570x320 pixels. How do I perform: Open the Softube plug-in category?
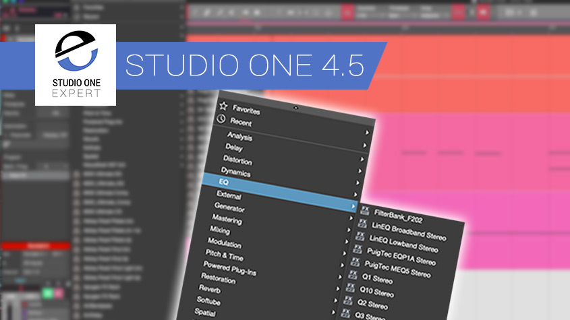tap(208, 300)
